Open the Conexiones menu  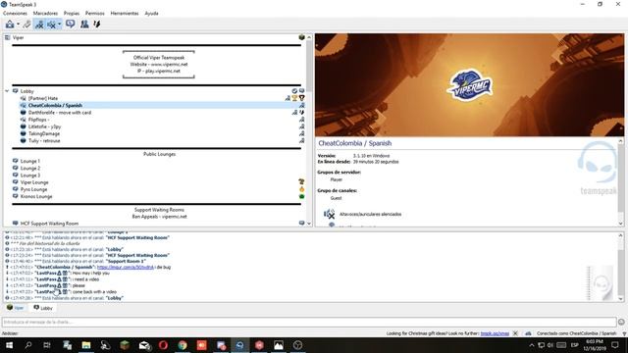[16, 13]
